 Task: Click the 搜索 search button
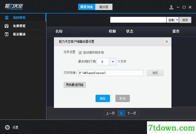point(185,20)
